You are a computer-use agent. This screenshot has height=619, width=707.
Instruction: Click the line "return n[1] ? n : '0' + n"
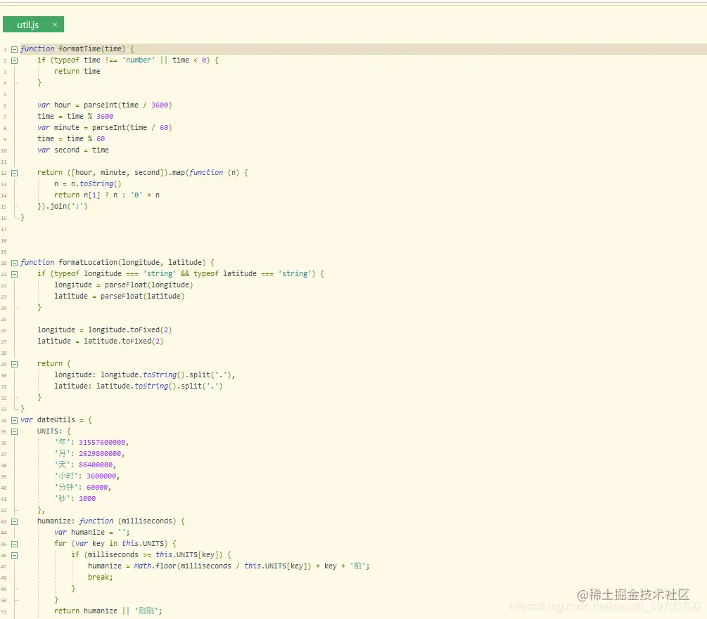[x=107, y=195]
